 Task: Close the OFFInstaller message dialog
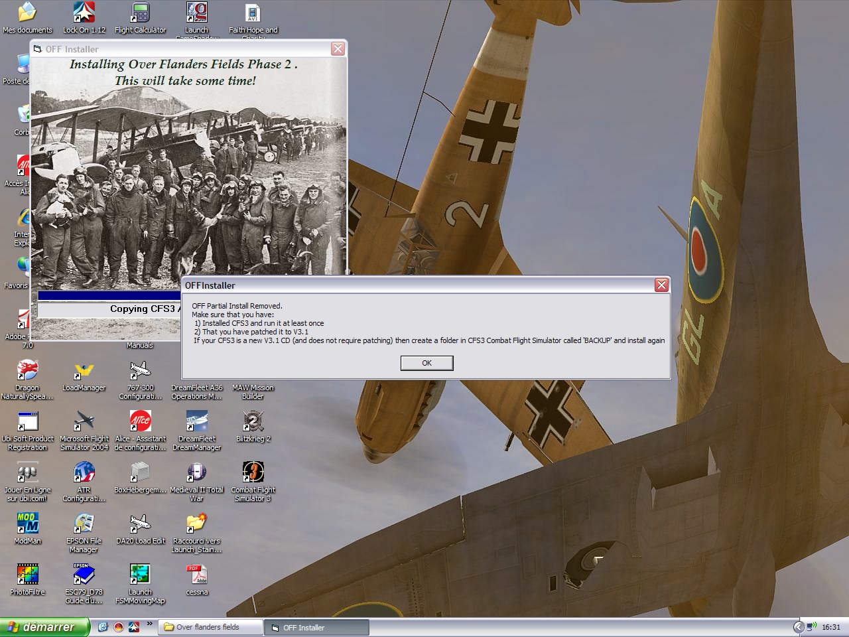pos(661,285)
